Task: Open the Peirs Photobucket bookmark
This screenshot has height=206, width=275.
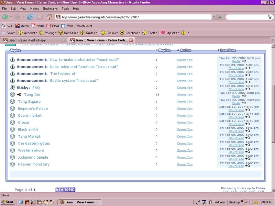Action: click(x=79, y=26)
